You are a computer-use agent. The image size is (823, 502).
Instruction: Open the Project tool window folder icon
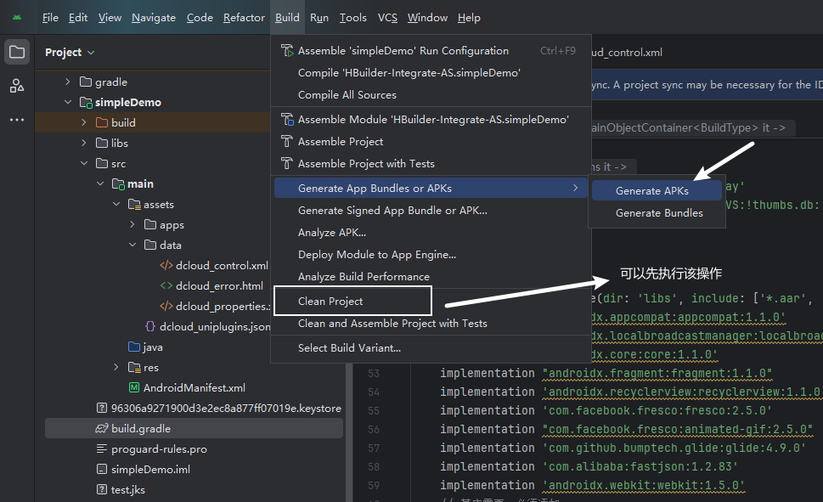(x=17, y=52)
